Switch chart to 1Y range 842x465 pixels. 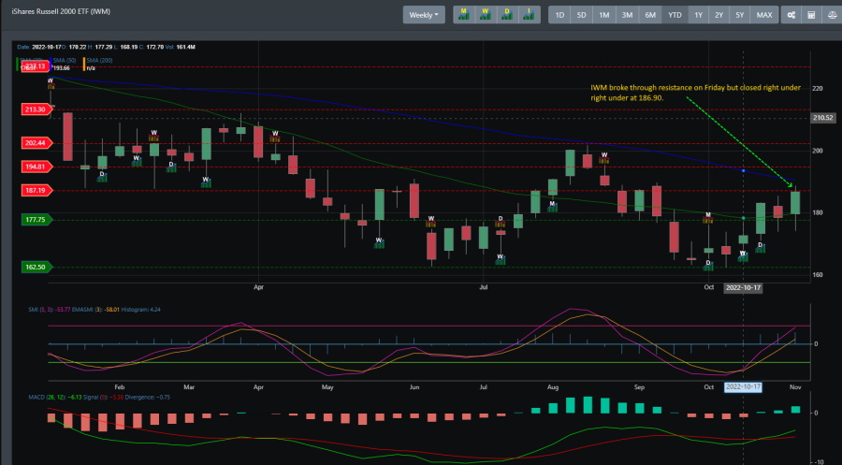pyautogui.click(x=698, y=15)
